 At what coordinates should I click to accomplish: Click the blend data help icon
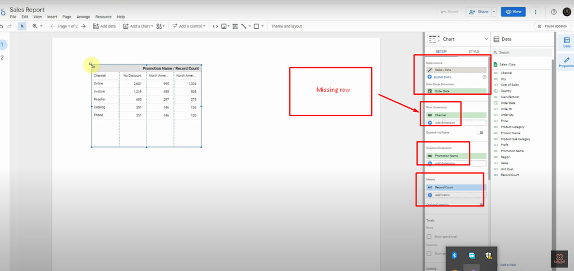[x=484, y=77]
